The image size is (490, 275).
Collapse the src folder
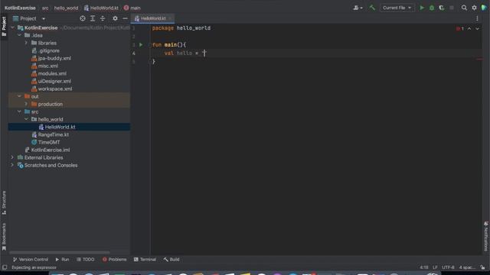pos(19,112)
